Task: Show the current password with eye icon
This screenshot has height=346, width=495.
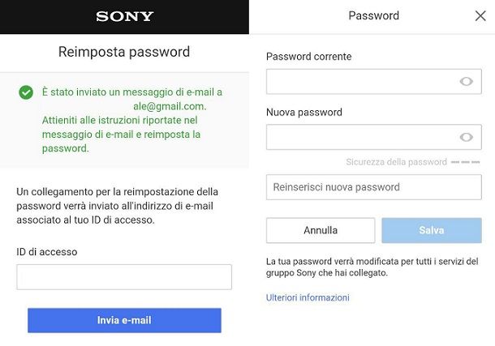Action: (x=466, y=81)
